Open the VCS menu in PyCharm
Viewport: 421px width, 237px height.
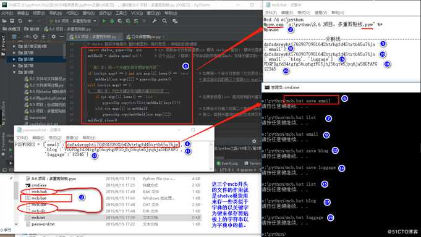137,13
